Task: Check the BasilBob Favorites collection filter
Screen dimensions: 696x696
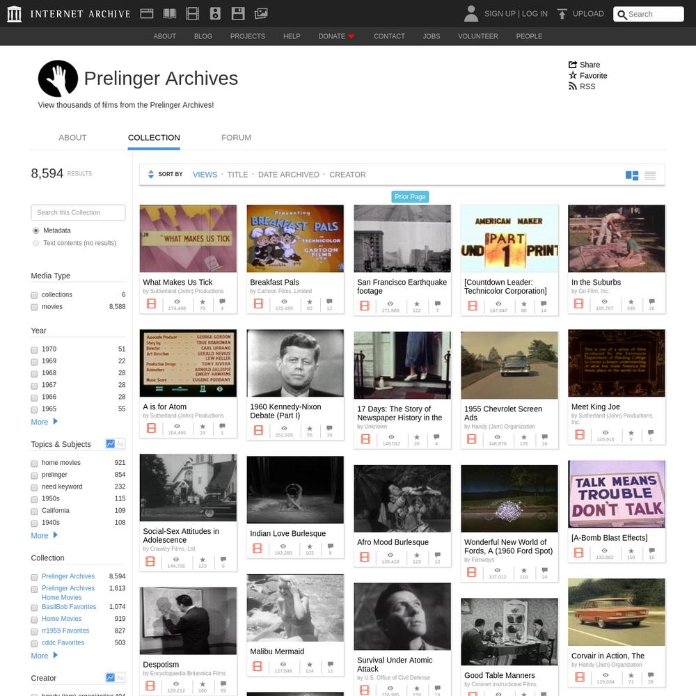Action: (34, 607)
